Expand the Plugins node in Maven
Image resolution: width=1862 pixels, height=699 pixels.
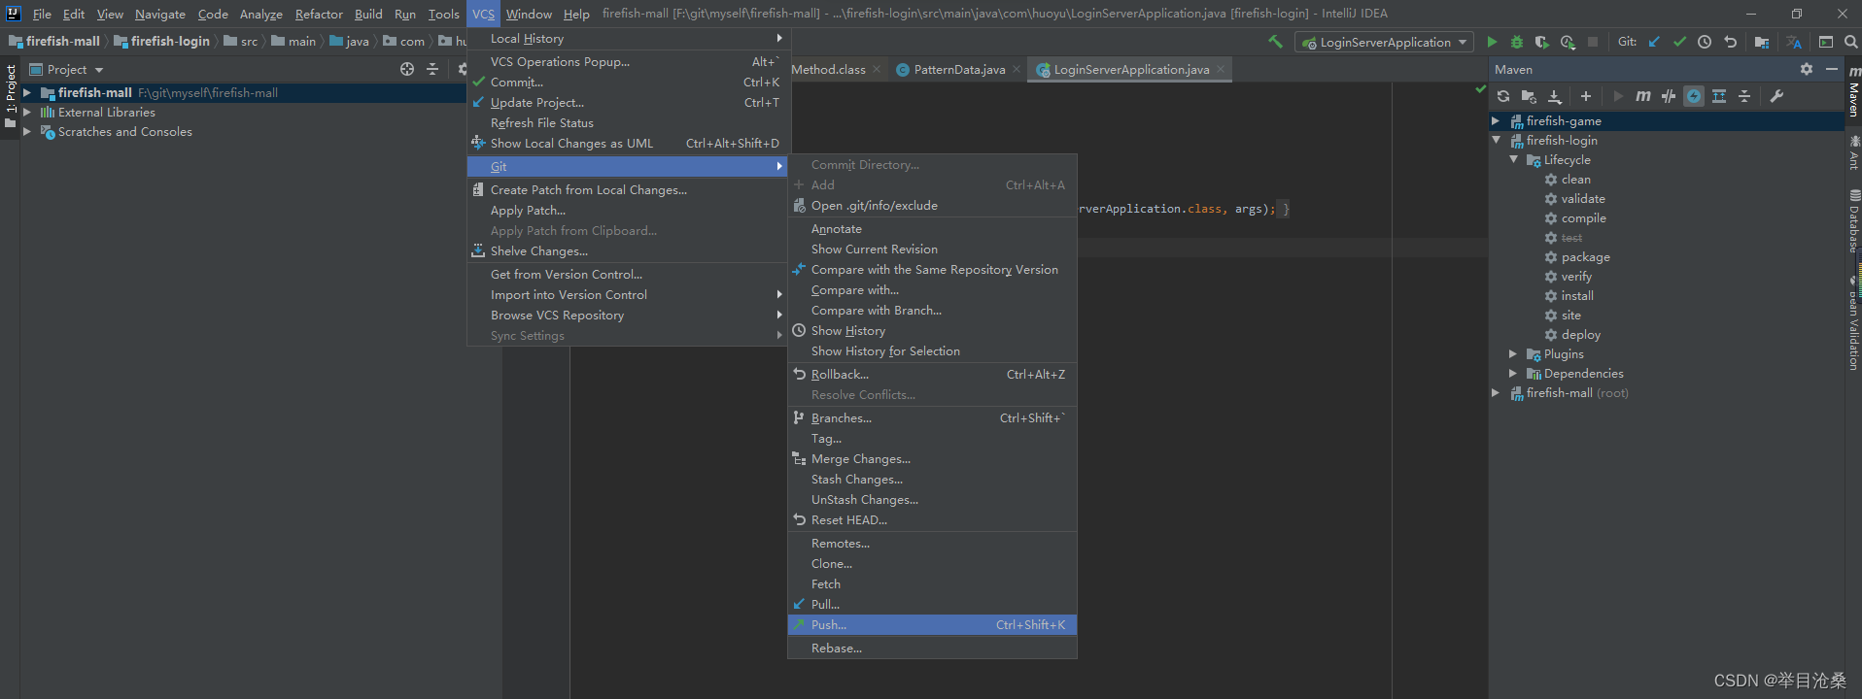pyautogui.click(x=1513, y=354)
